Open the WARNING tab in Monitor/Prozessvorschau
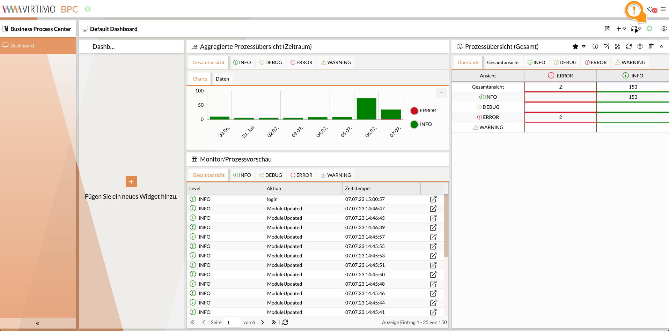669x331 pixels. pos(336,175)
